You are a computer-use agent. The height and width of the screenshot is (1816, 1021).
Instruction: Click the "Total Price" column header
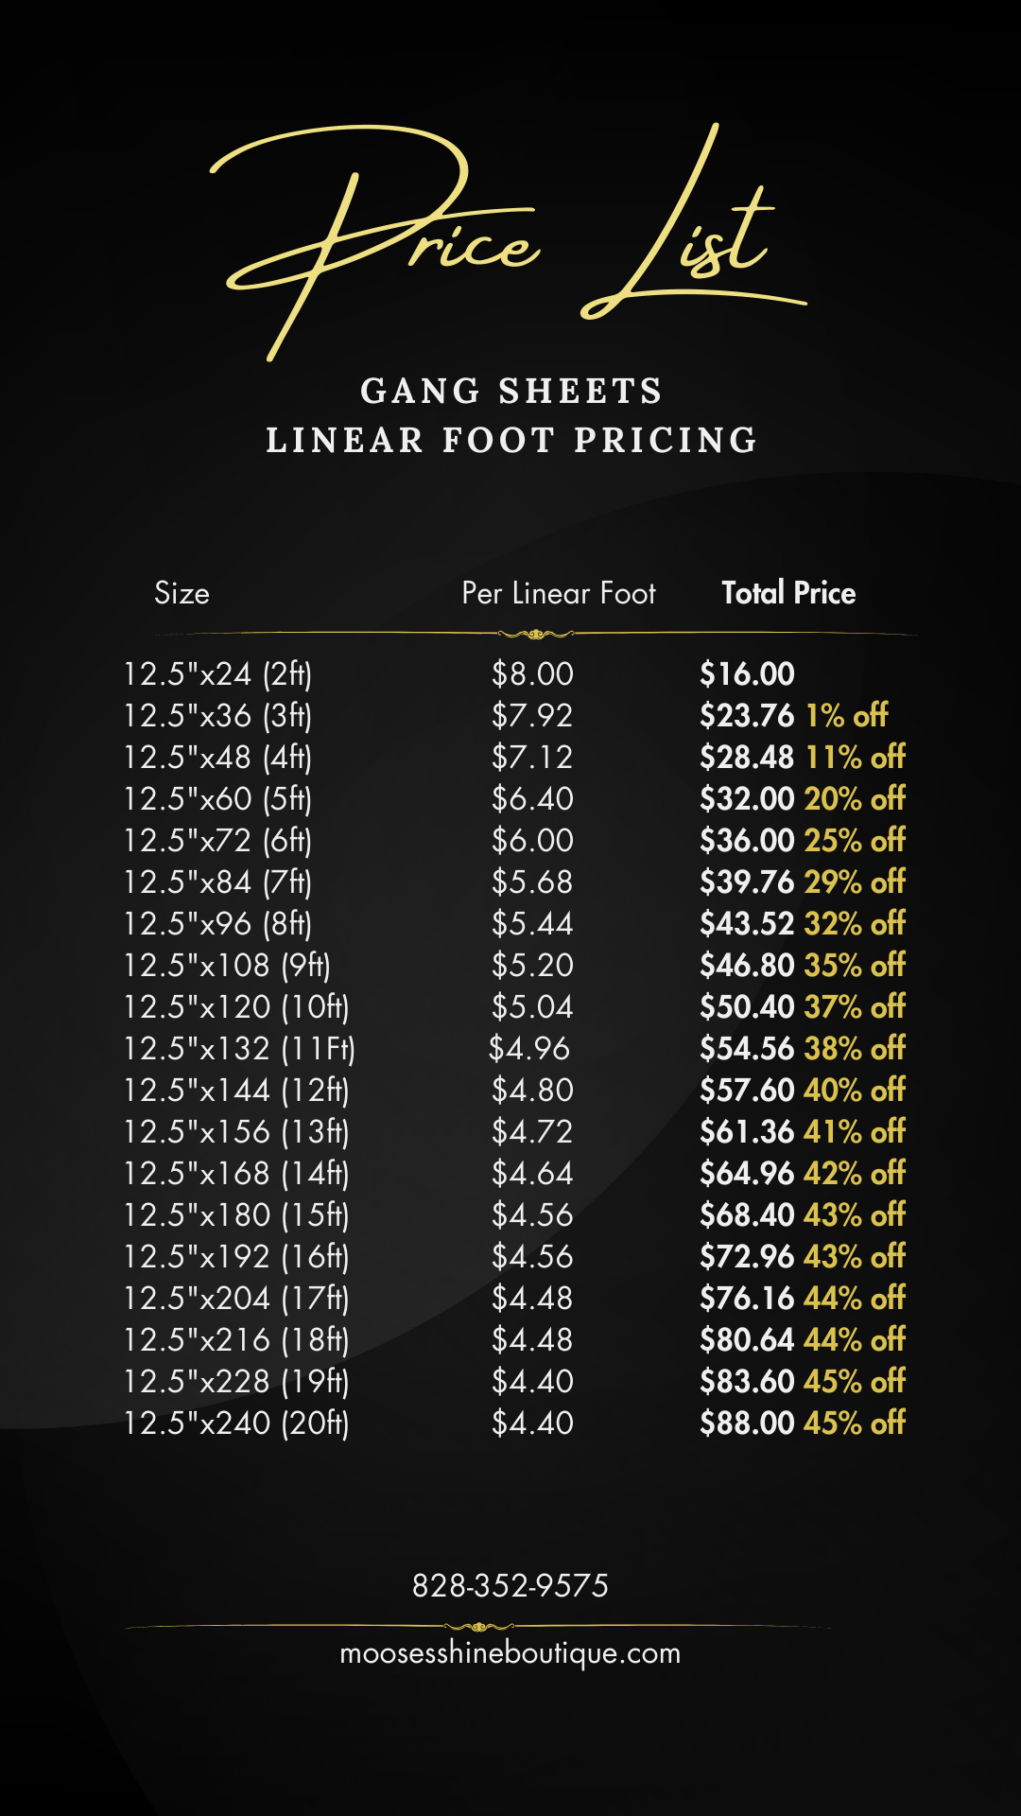click(x=788, y=593)
